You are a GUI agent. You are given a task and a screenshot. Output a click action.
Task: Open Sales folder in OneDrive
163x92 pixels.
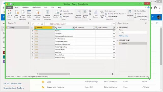point(49,82)
